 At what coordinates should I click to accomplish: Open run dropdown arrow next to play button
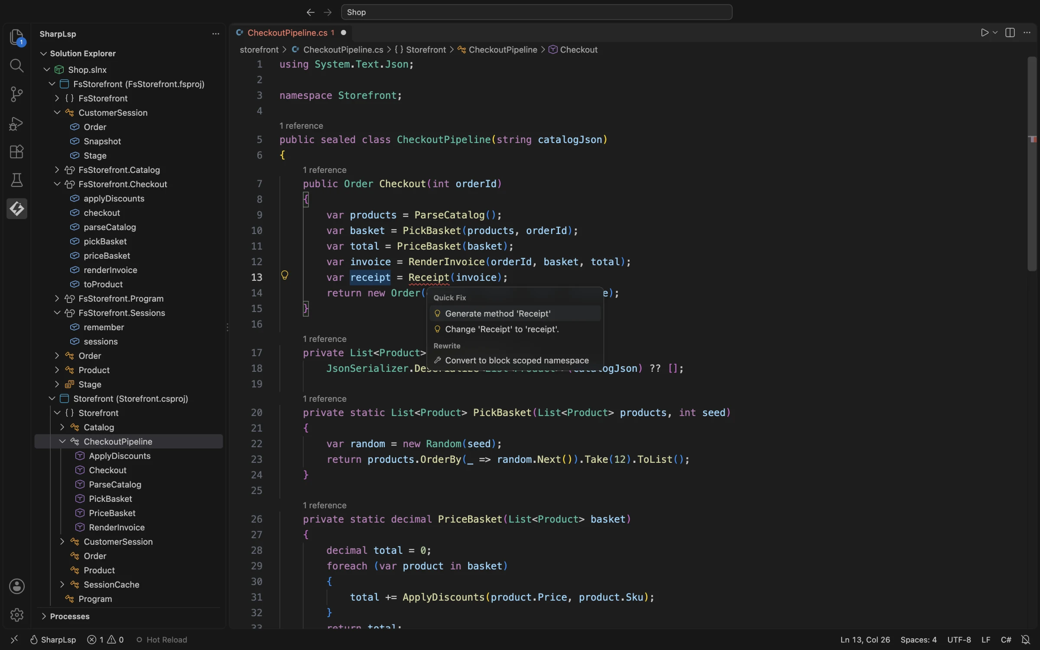click(995, 33)
